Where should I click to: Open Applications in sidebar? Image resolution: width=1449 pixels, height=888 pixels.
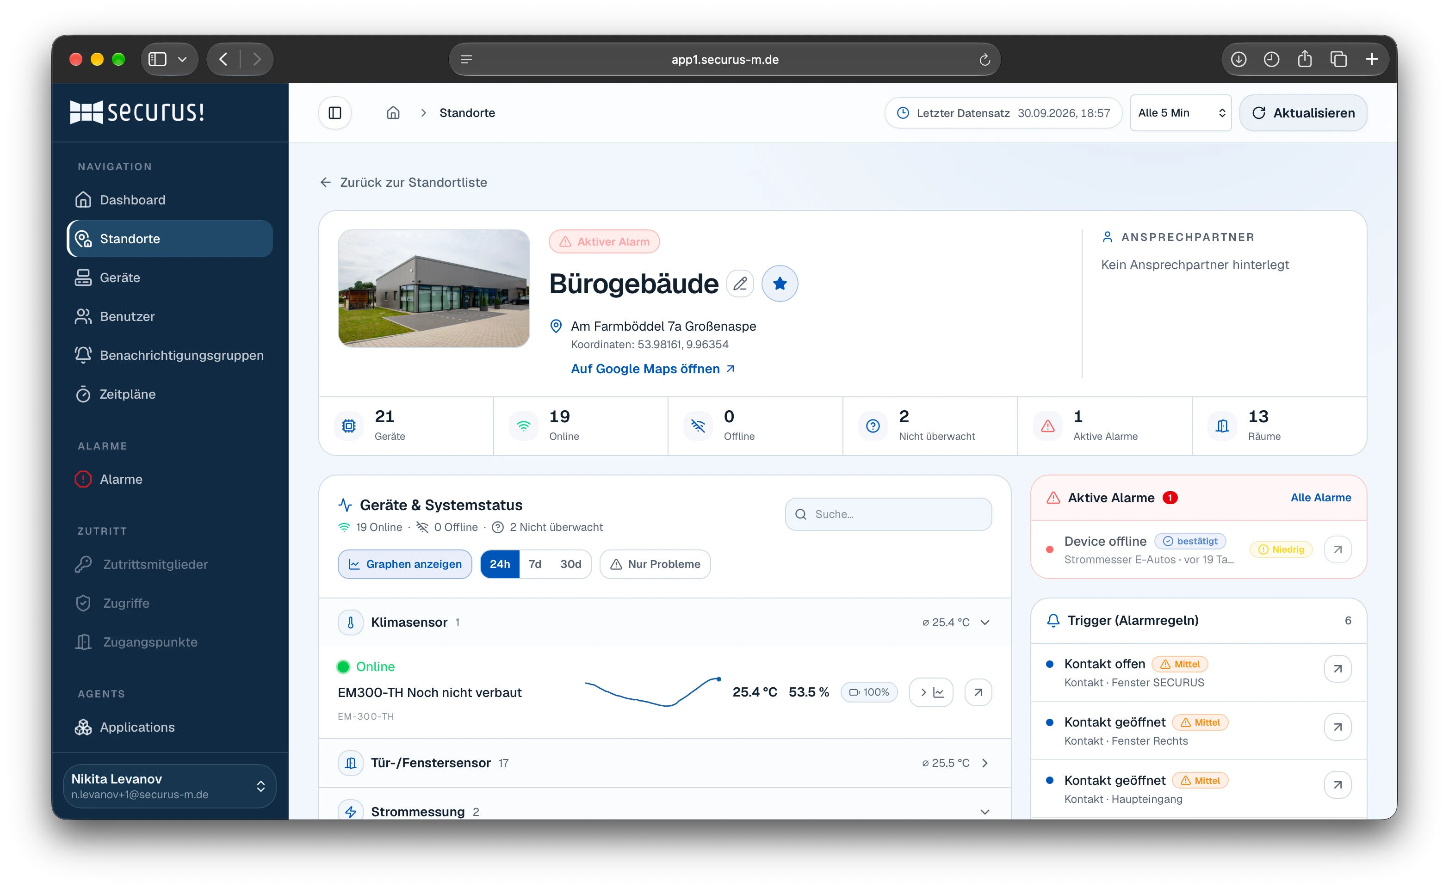coord(169,727)
